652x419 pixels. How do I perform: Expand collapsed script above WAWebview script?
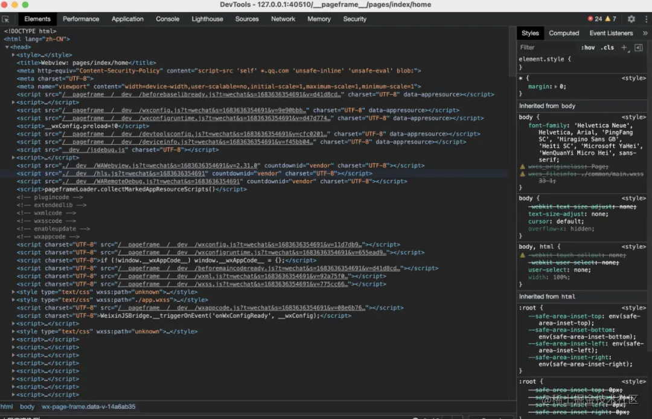click(x=13, y=158)
